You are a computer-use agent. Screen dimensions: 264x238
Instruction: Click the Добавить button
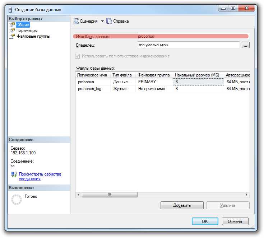[x=182, y=205]
